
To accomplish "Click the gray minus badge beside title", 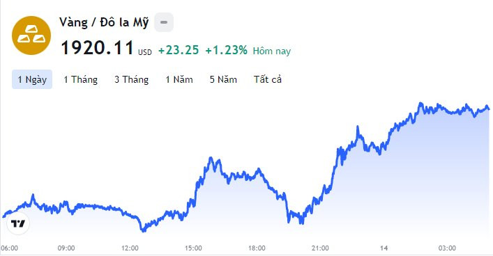I will point(164,22).
